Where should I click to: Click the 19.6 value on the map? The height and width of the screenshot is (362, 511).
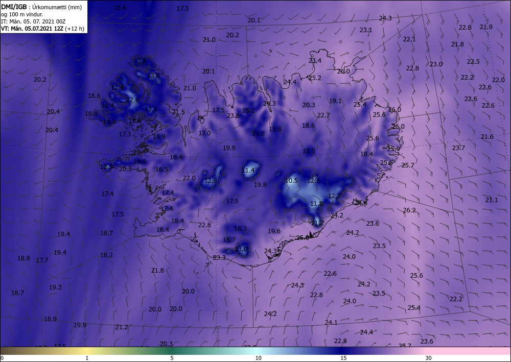[274, 231]
